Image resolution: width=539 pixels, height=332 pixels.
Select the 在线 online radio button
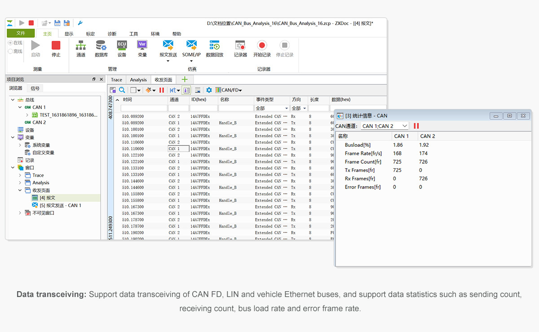(x=10, y=43)
